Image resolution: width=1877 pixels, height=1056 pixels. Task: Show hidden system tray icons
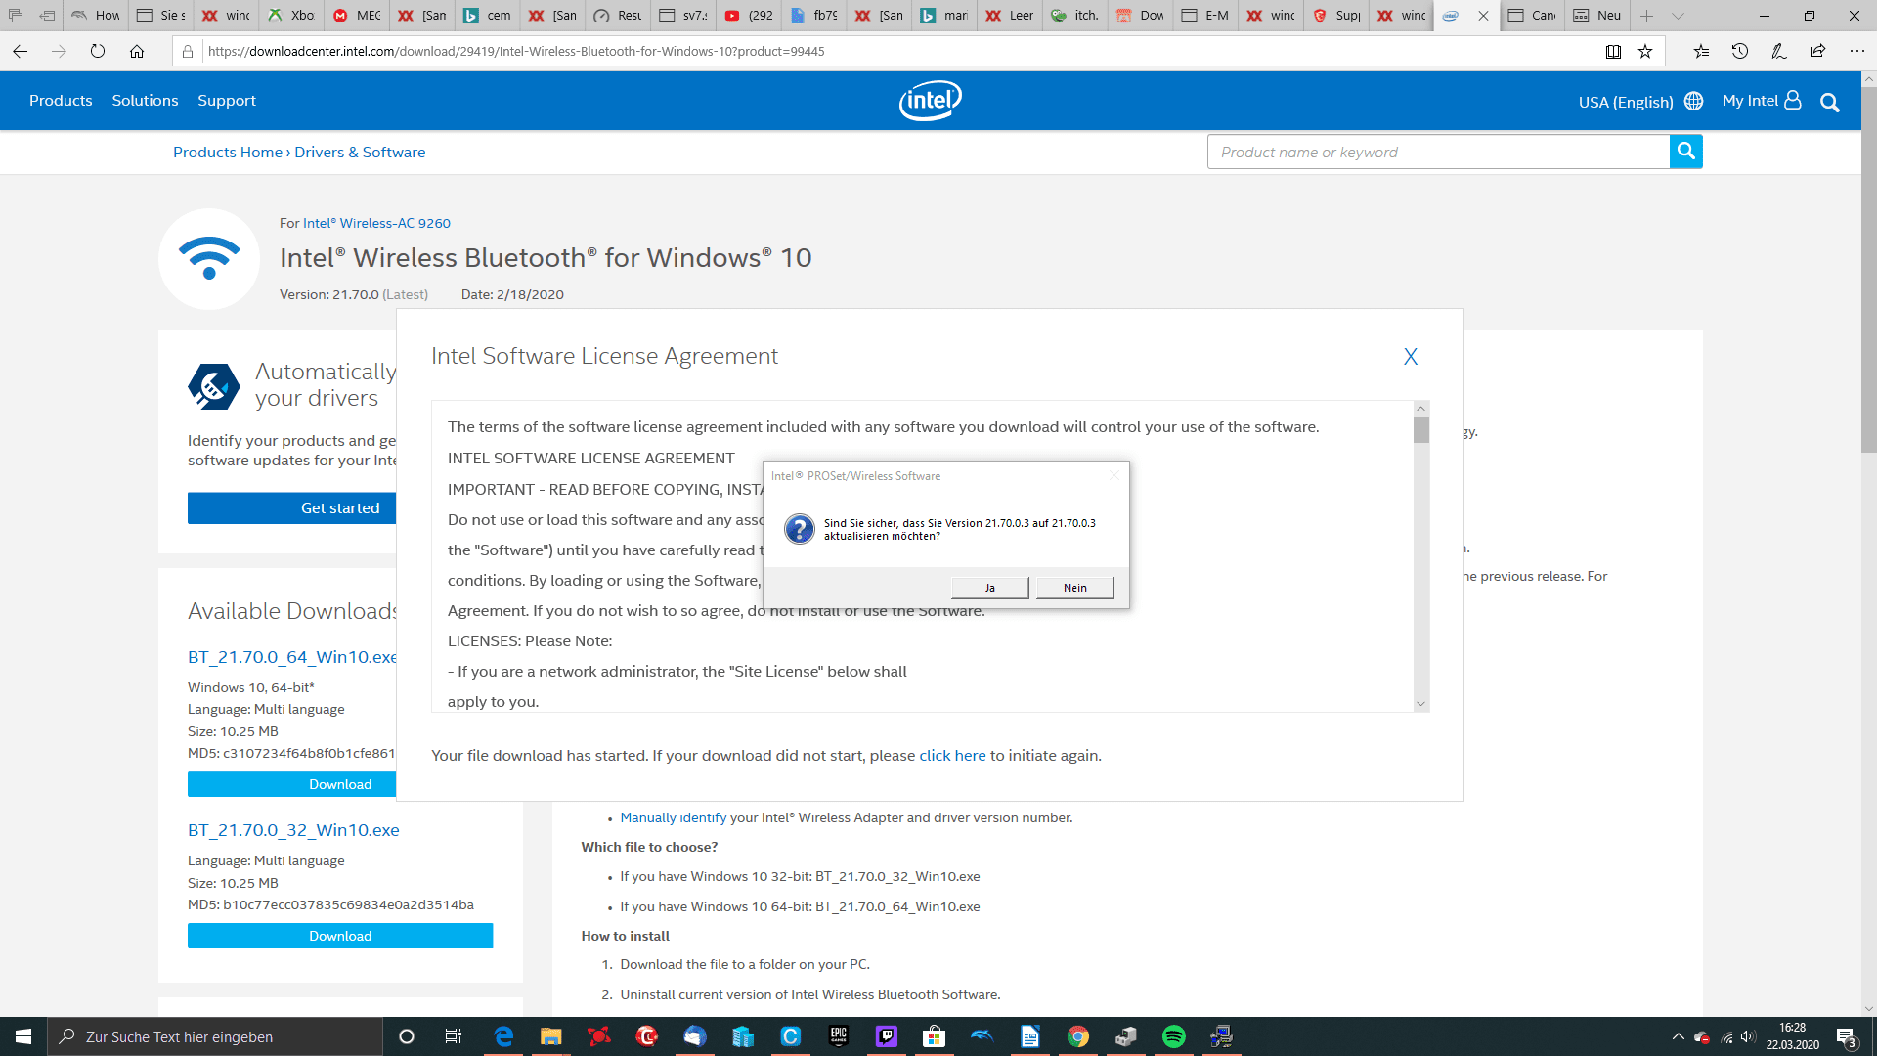point(1678,1036)
